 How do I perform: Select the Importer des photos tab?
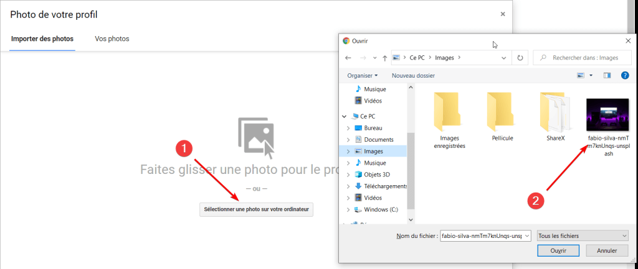[x=42, y=39]
